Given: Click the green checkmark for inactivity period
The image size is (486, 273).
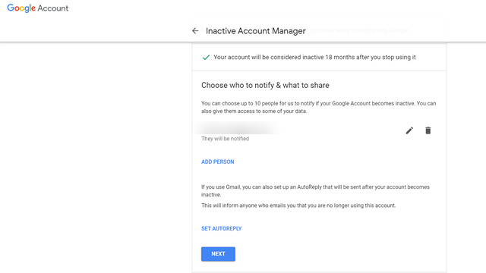Looking at the screenshot, I should 206,58.
